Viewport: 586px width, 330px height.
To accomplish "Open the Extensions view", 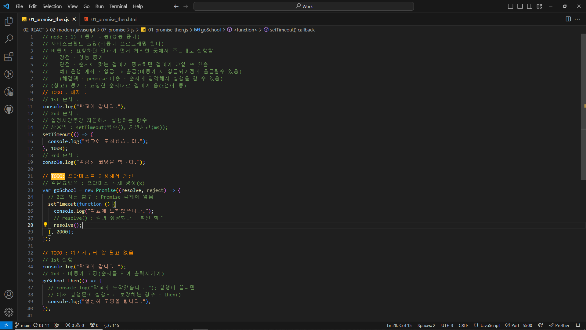I will pyautogui.click(x=9, y=57).
